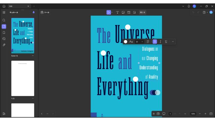Open the text alignment options

[x=148, y=42]
